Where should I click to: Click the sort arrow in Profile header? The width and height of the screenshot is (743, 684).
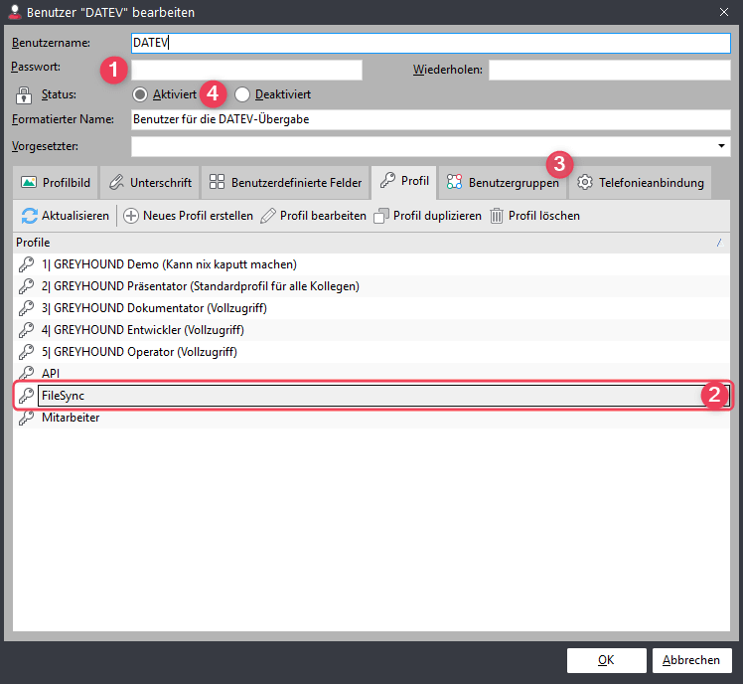click(719, 243)
